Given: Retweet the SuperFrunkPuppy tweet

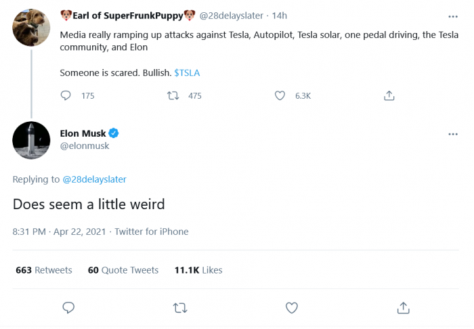Looking at the screenshot, I should point(173,96).
